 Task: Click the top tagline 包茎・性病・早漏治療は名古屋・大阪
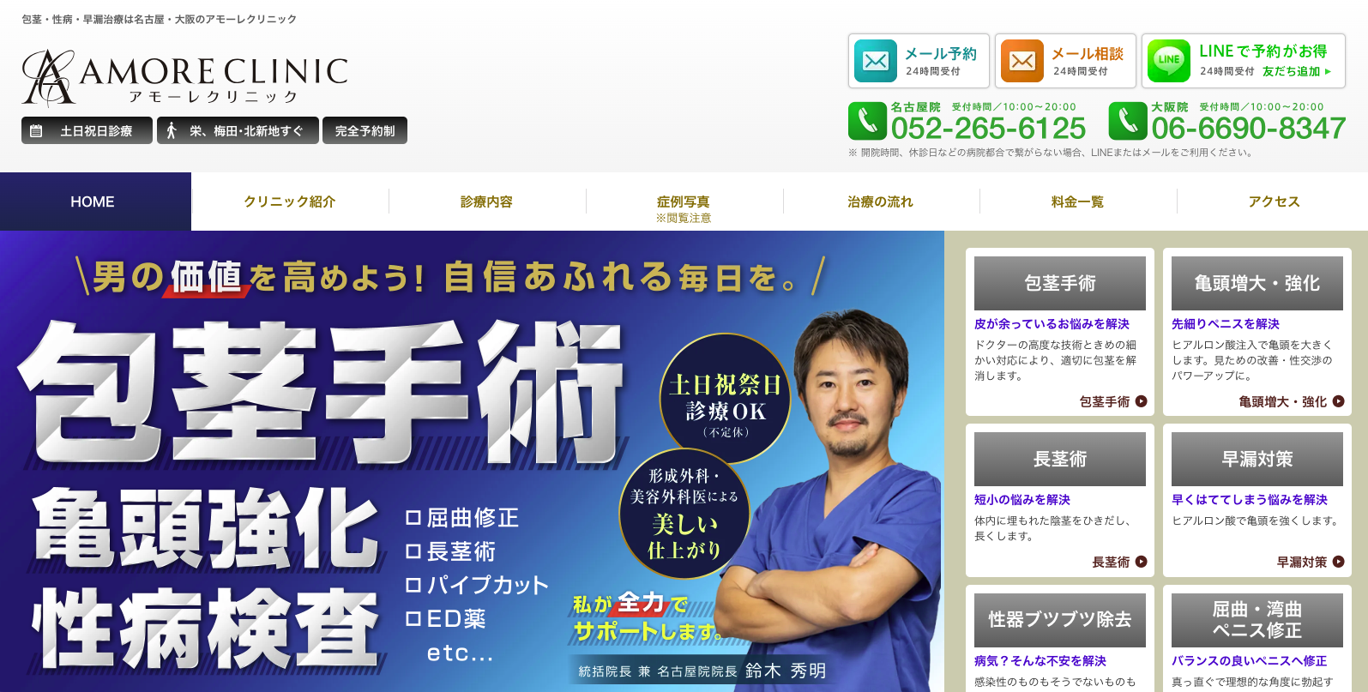tap(160, 19)
